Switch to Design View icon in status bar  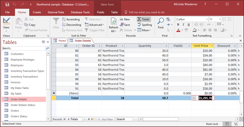point(236,124)
